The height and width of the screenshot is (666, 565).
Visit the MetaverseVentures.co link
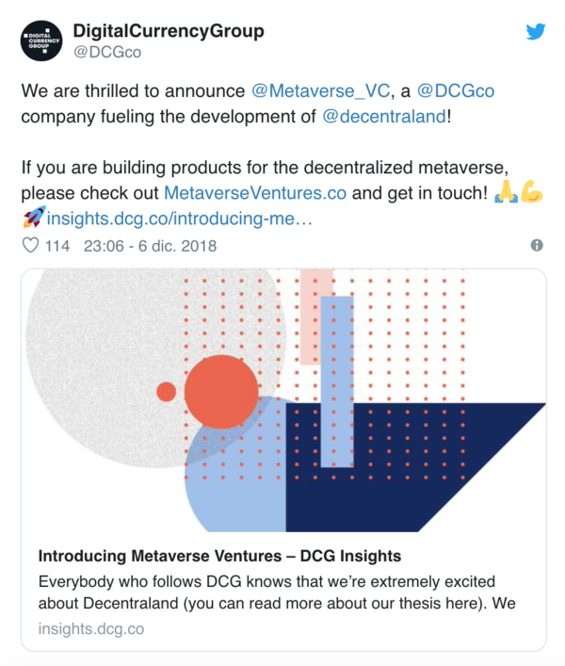tap(255, 193)
